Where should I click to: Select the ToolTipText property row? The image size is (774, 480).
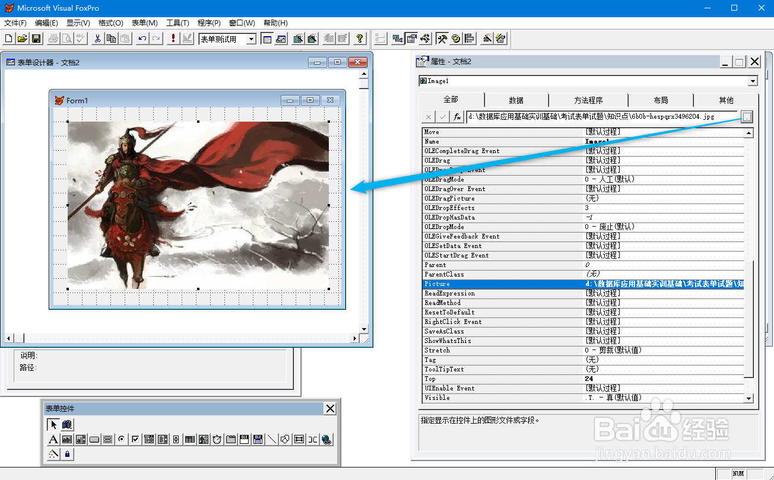[x=583, y=369]
